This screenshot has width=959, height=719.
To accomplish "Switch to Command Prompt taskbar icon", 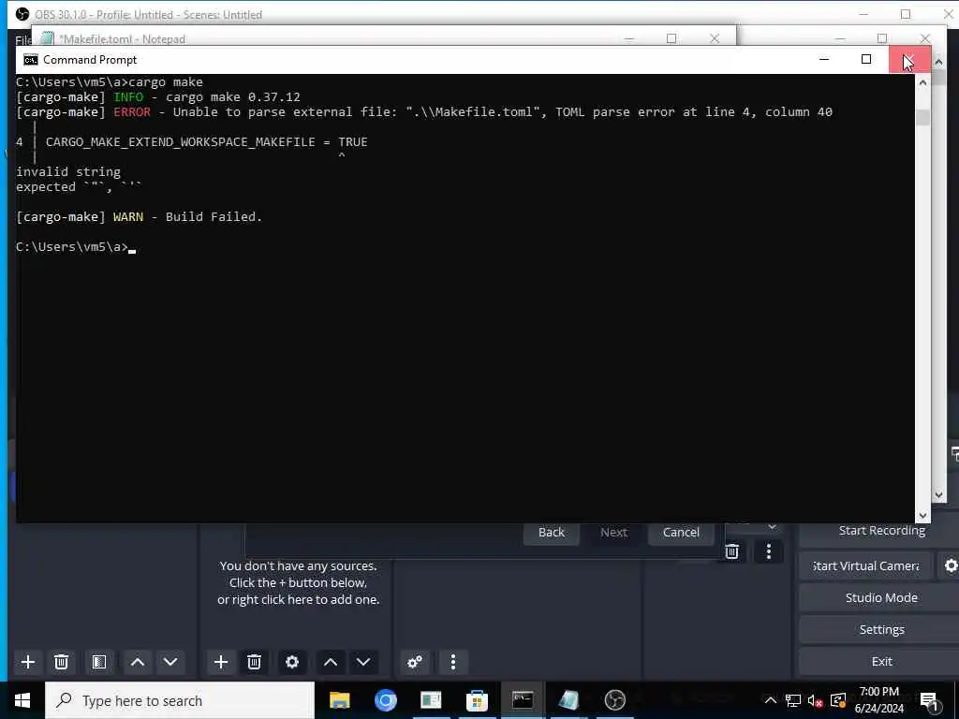I will (x=523, y=700).
